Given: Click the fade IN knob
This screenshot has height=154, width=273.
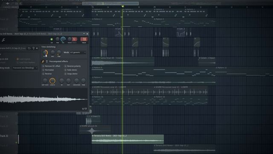Looking at the screenshot, I should click(x=61, y=81).
